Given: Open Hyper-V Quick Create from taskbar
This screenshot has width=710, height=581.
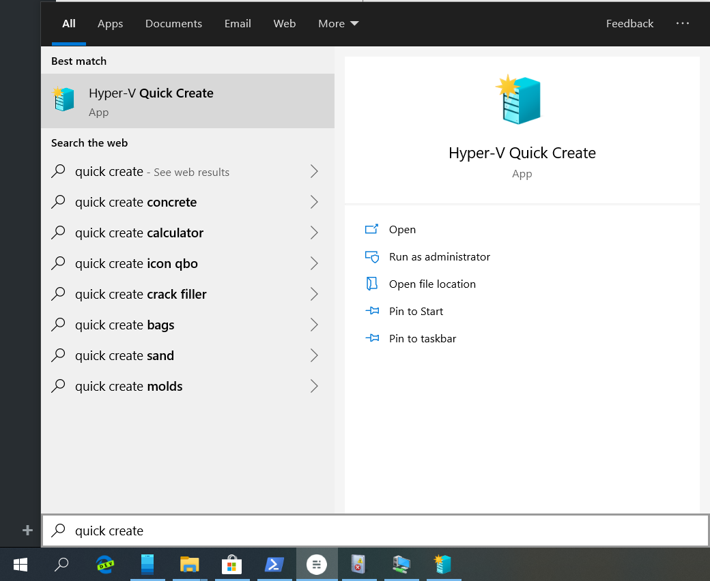Looking at the screenshot, I should [x=443, y=564].
